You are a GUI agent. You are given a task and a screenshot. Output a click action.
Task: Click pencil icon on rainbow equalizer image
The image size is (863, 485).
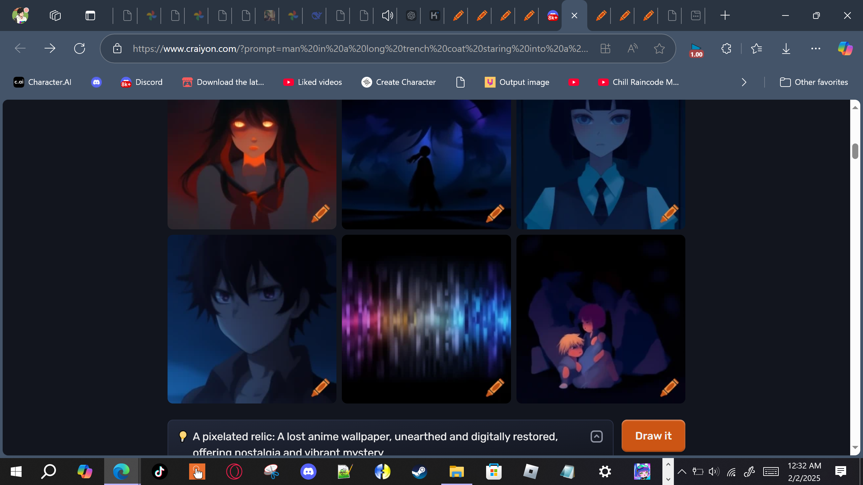[x=495, y=388]
